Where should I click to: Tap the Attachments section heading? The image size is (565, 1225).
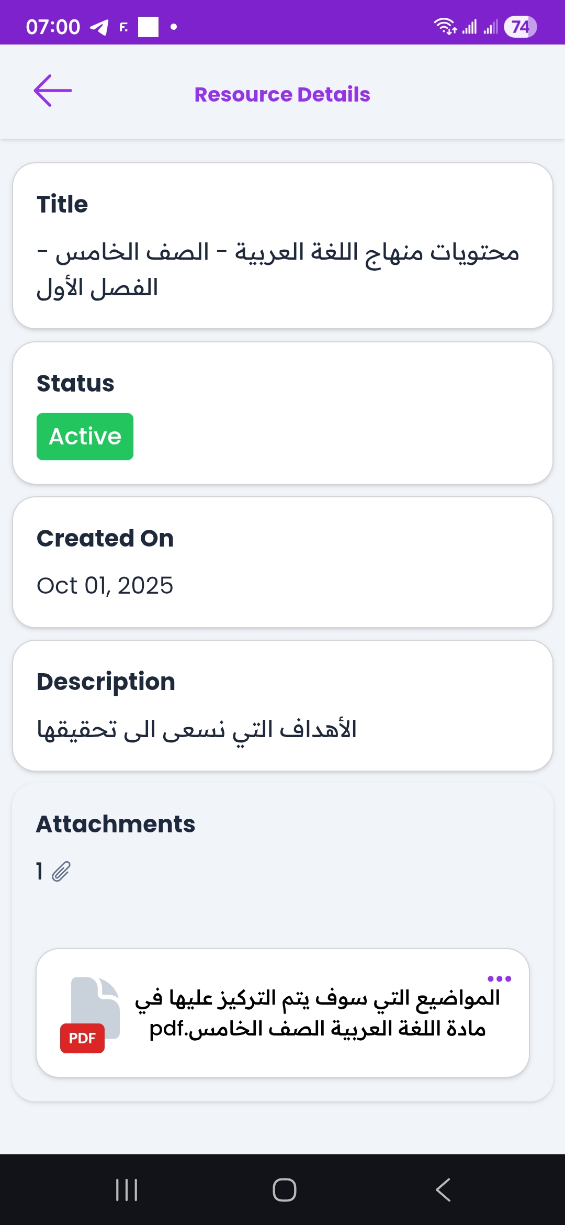116,824
